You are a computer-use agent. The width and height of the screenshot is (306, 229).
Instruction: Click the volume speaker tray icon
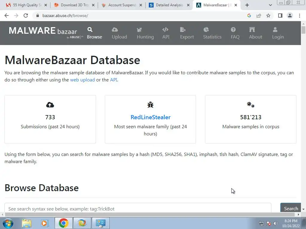click(x=276, y=223)
